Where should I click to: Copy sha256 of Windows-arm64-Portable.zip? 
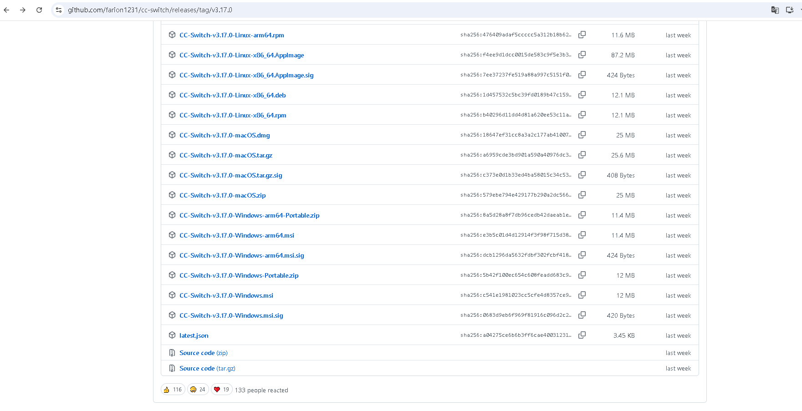(x=582, y=215)
